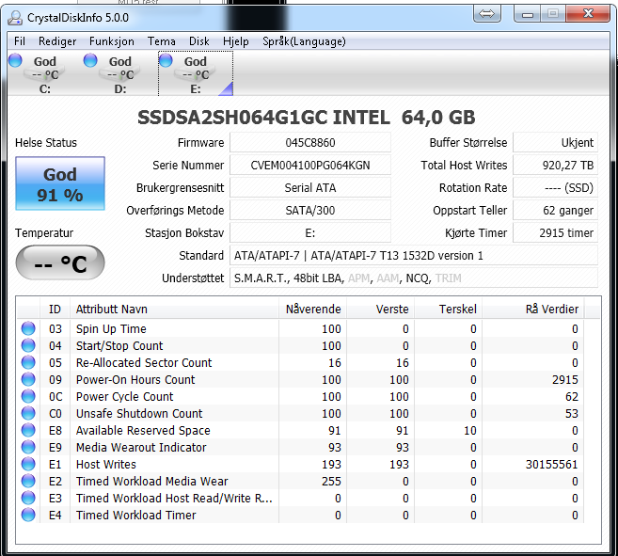This screenshot has width=618, height=556.
Task: Click the blue status orb for C: drive
Action: (x=15, y=60)
